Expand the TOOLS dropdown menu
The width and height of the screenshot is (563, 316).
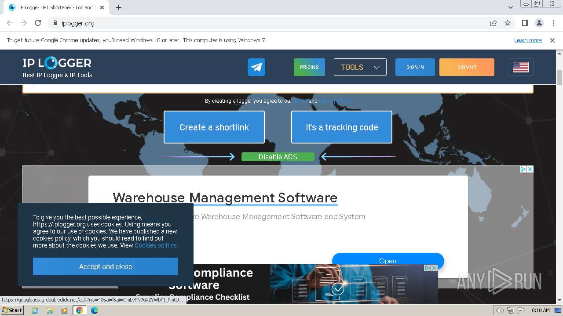(x=360, y=67)
